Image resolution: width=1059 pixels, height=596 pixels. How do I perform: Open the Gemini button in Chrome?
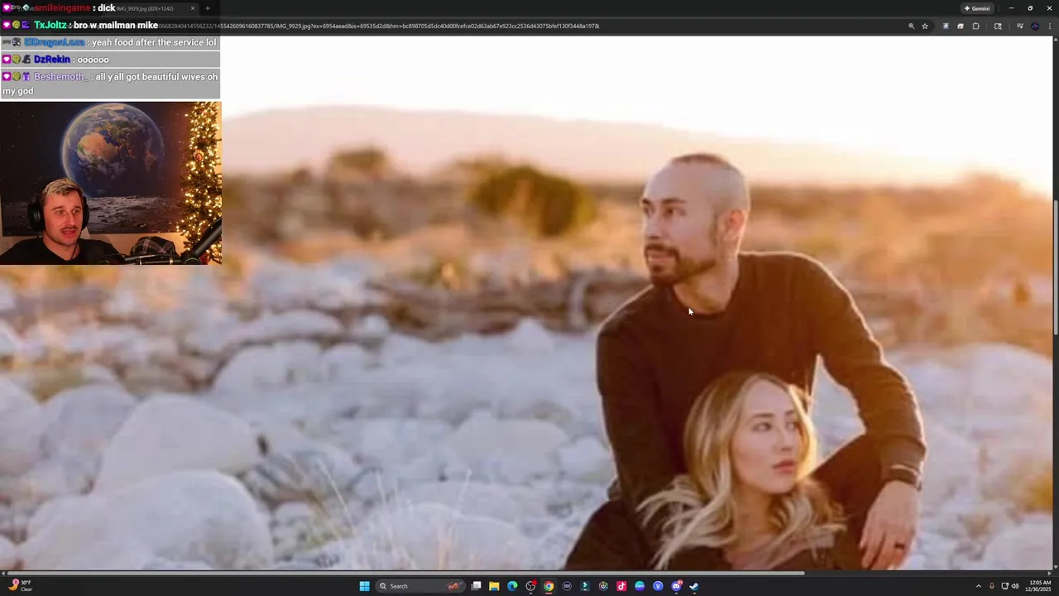click(x=976, y=8)
